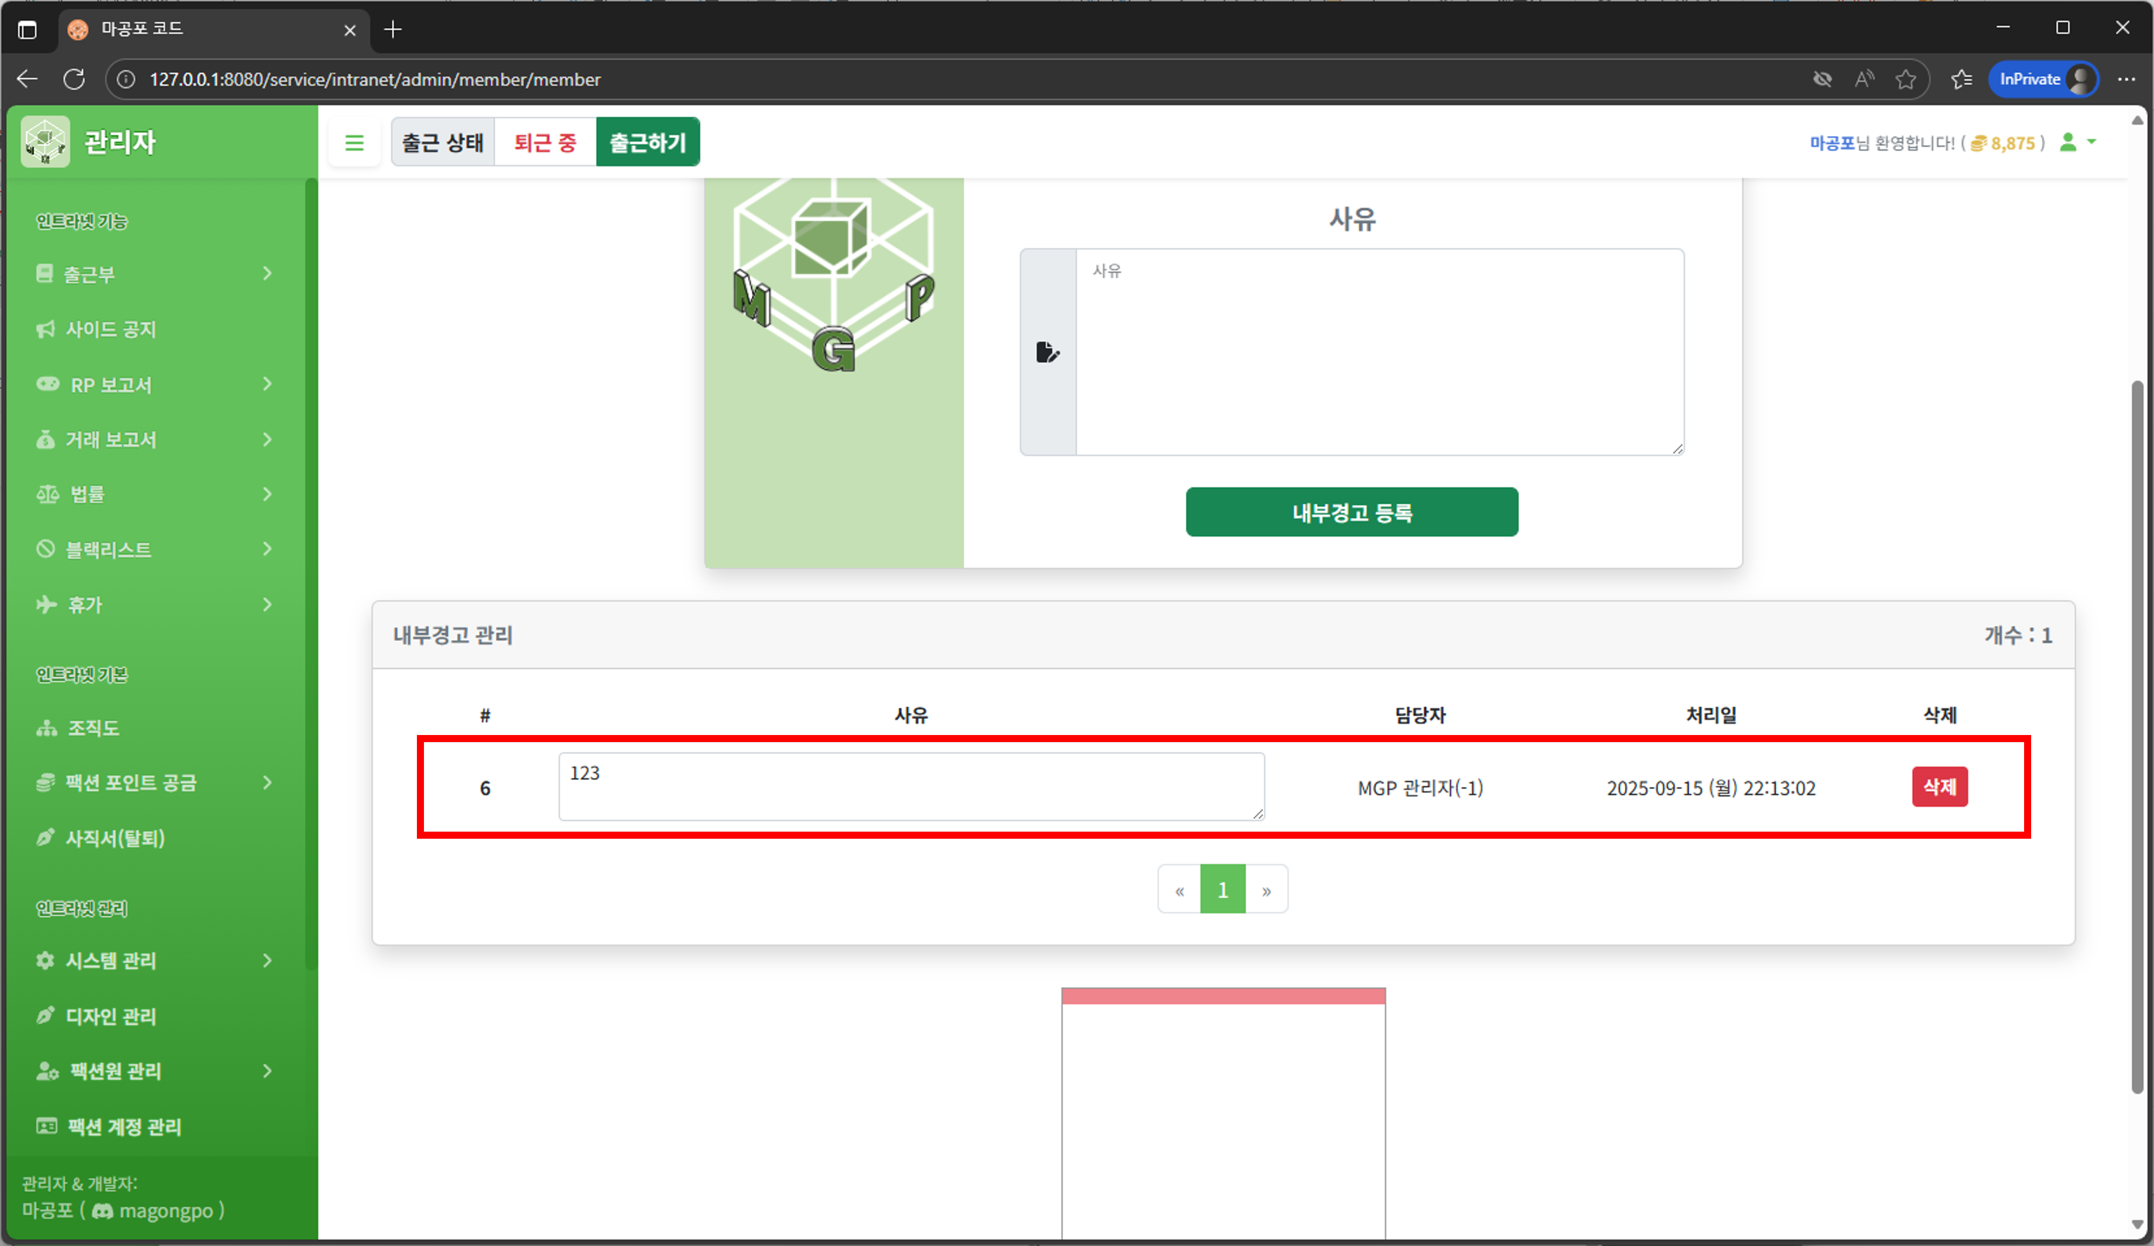
Task: Click the note-edit icon beside reason field
Action: click(x=1047, y=352)
